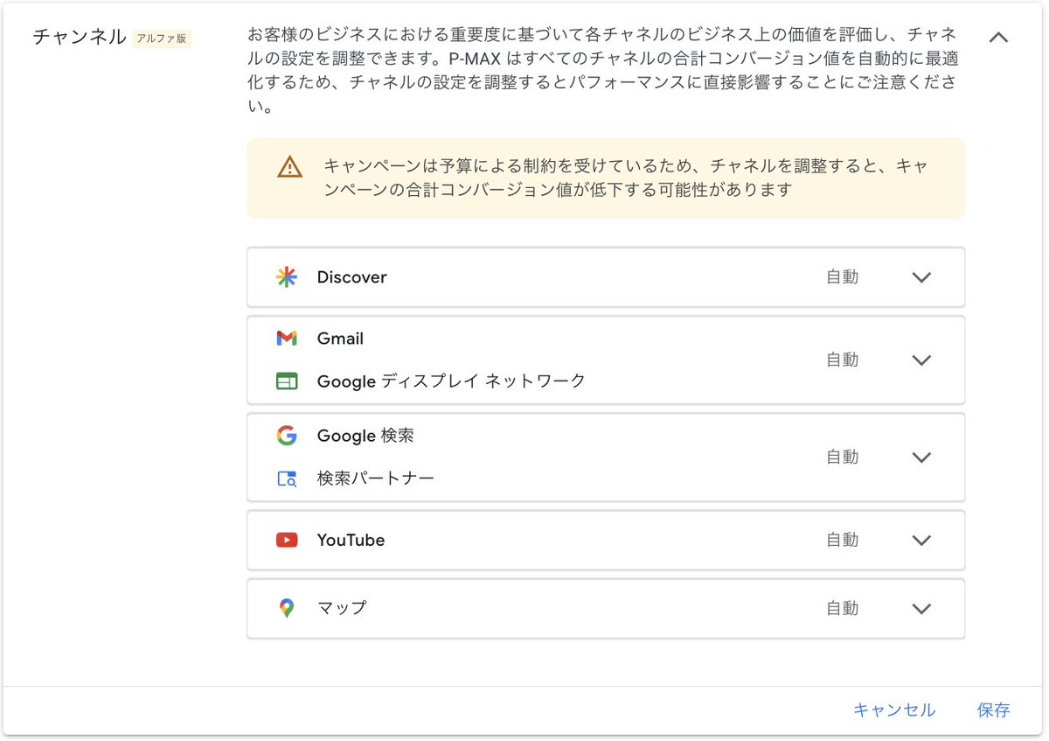Click the channel settings description paragraph

[x=601, y=72]
